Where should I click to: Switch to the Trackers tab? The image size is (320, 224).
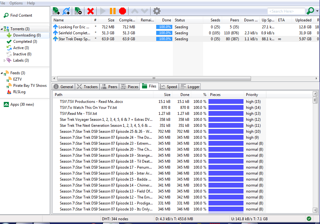tap(87, 87)
